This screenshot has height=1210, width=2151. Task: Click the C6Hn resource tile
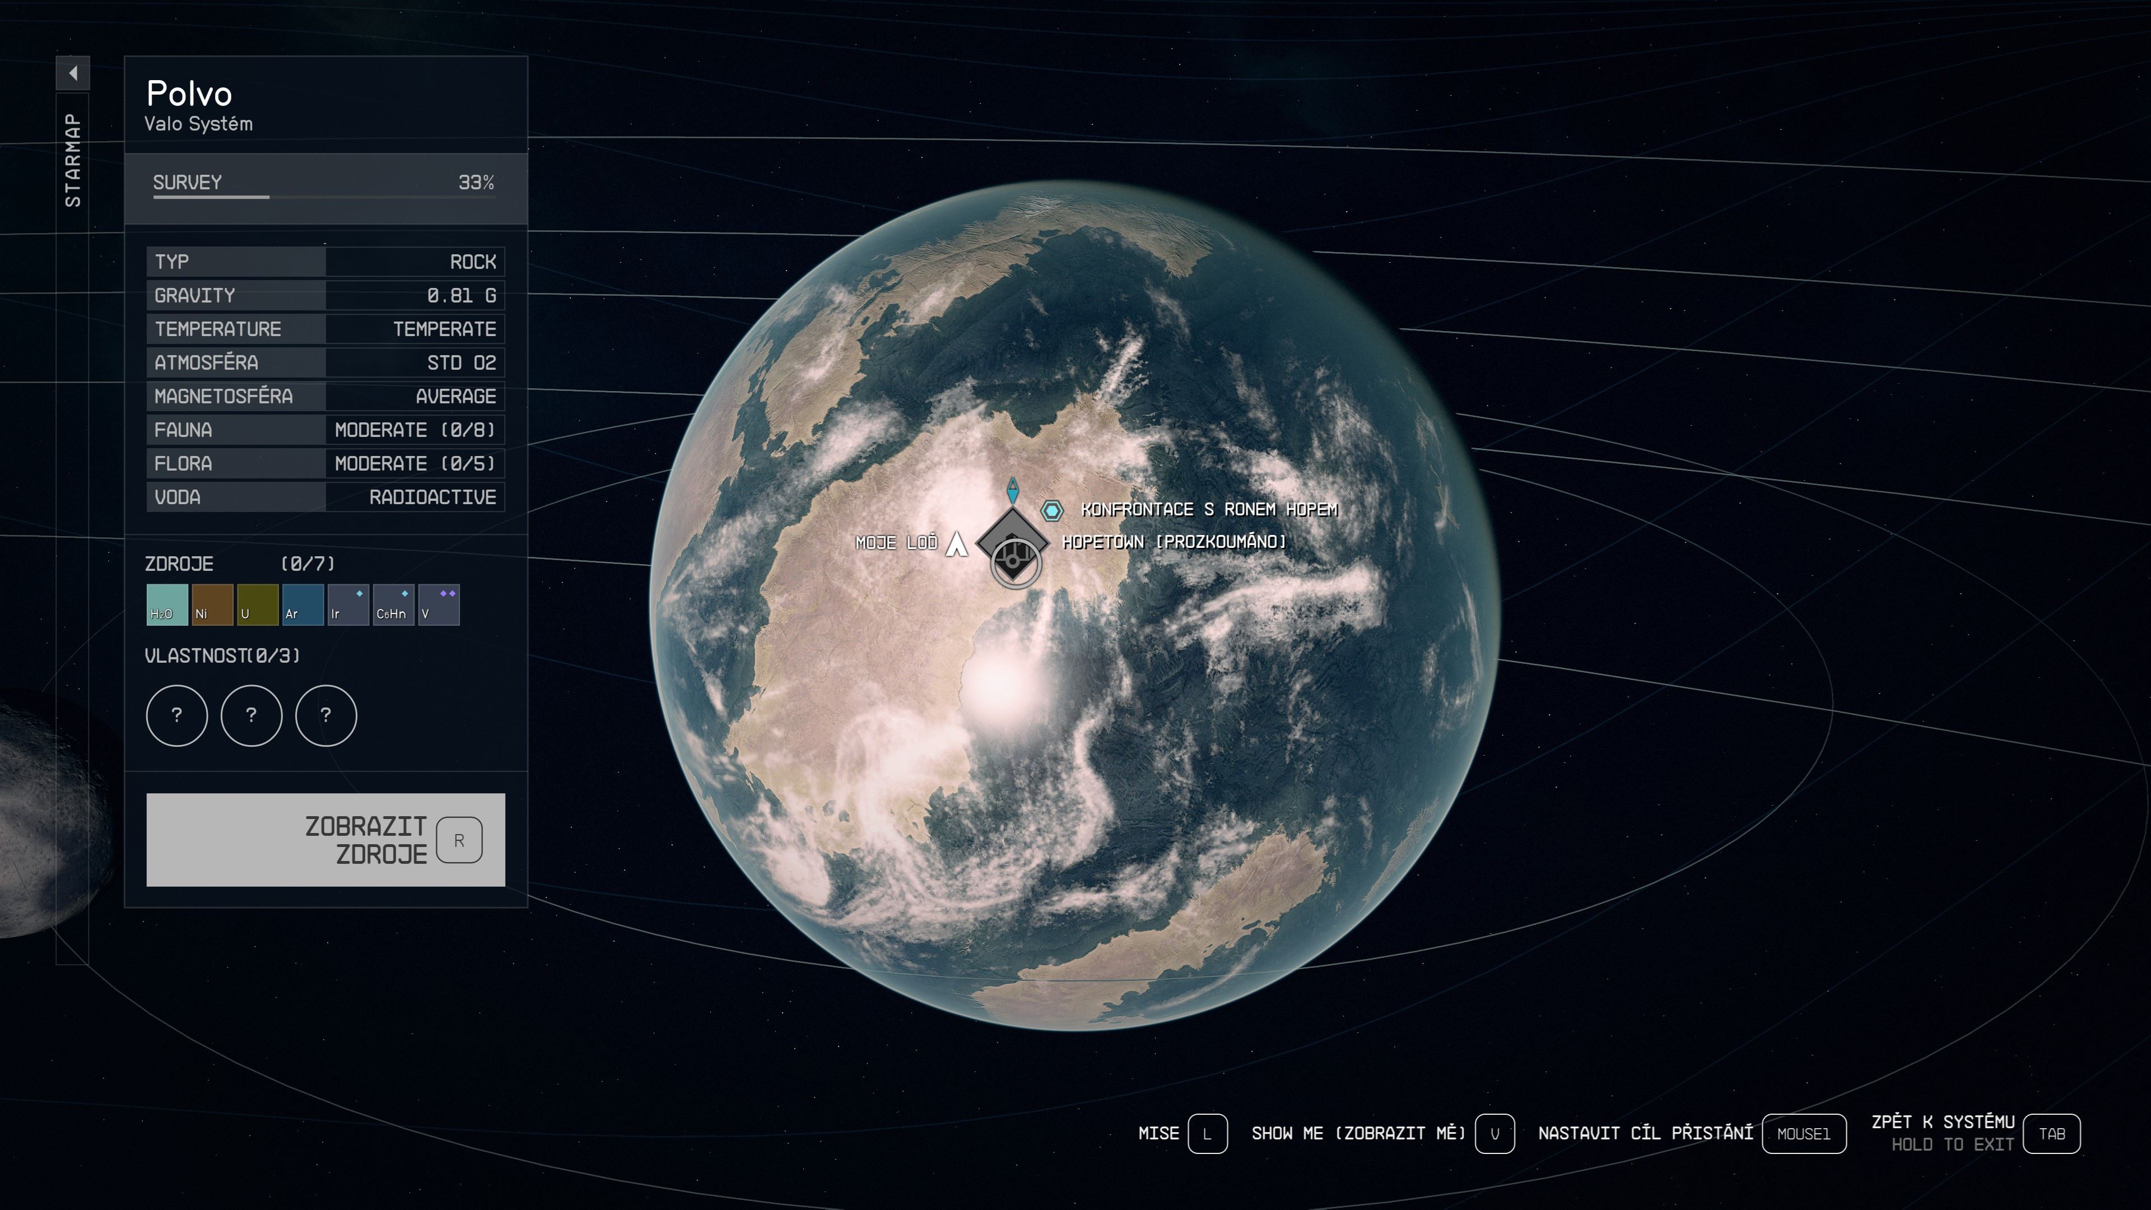point(393,604)
